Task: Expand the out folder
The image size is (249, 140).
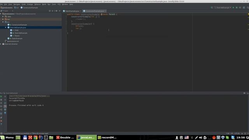Action: [3, 19]
